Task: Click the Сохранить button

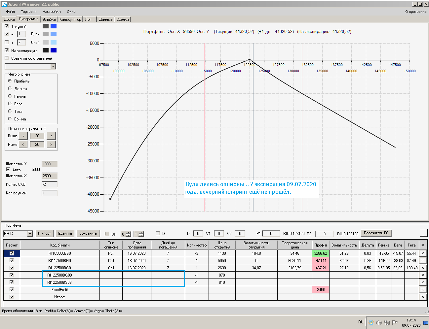Action: [88, 233]
